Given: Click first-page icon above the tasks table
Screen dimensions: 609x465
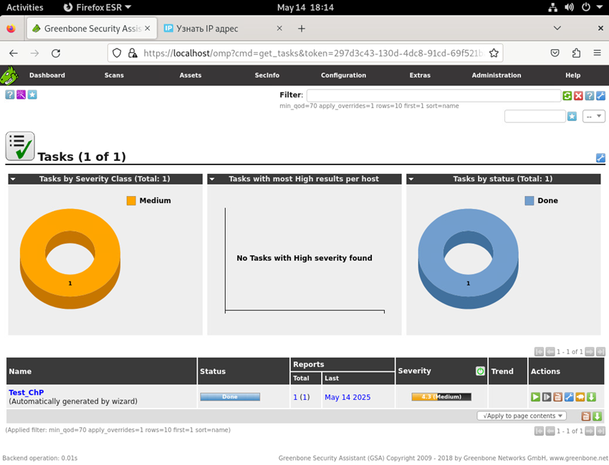Looking at the screenshot, I should pyautogui.click(x=539, y=352).
